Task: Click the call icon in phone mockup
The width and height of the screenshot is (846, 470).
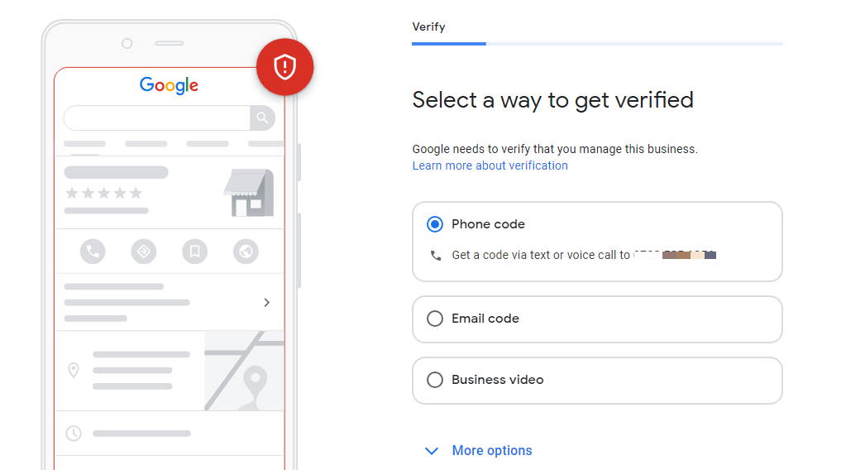Action: click(x=93, y=252)
